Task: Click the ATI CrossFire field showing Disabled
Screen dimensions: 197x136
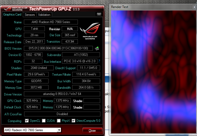Action: [62, 114]
